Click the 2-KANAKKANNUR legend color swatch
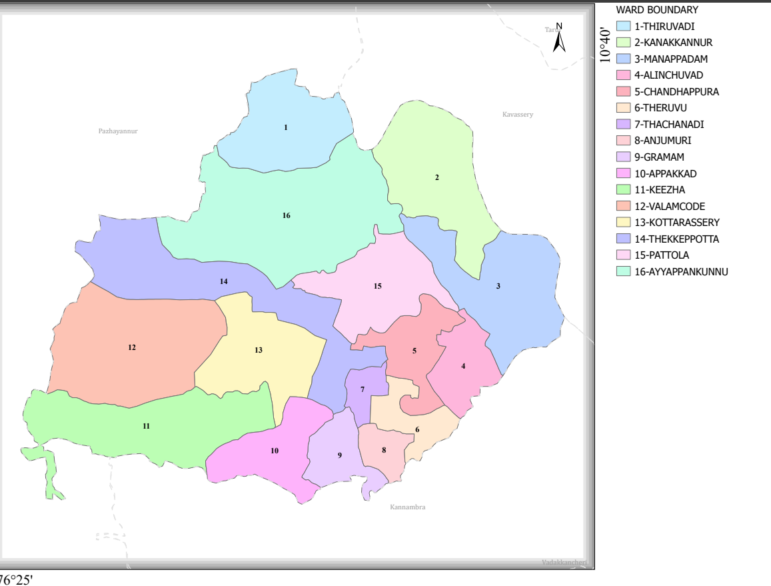 [x=624, y=42]
